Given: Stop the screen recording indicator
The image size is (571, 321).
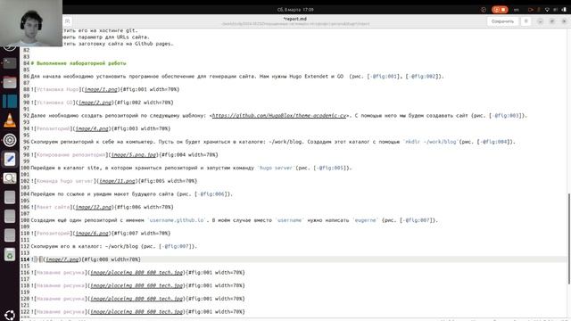Looking at the screenshot, I should 500,10.
